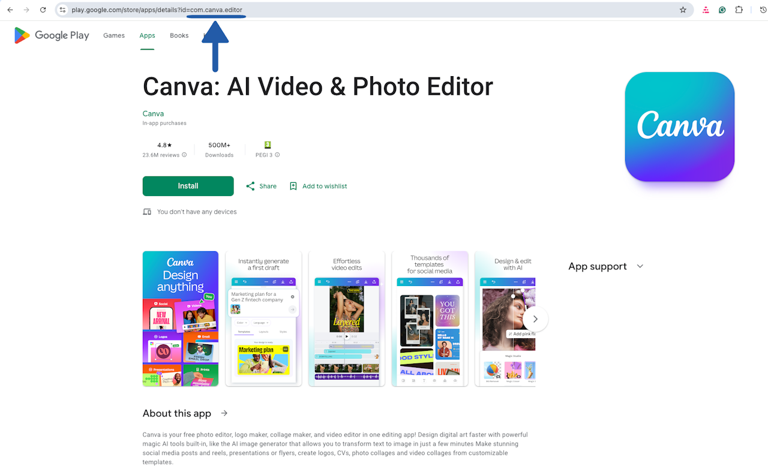768x472 pixels.
Task: Click the 'Canva: AI Video & Photo Editor' title
Action: [x=317, y=86]
